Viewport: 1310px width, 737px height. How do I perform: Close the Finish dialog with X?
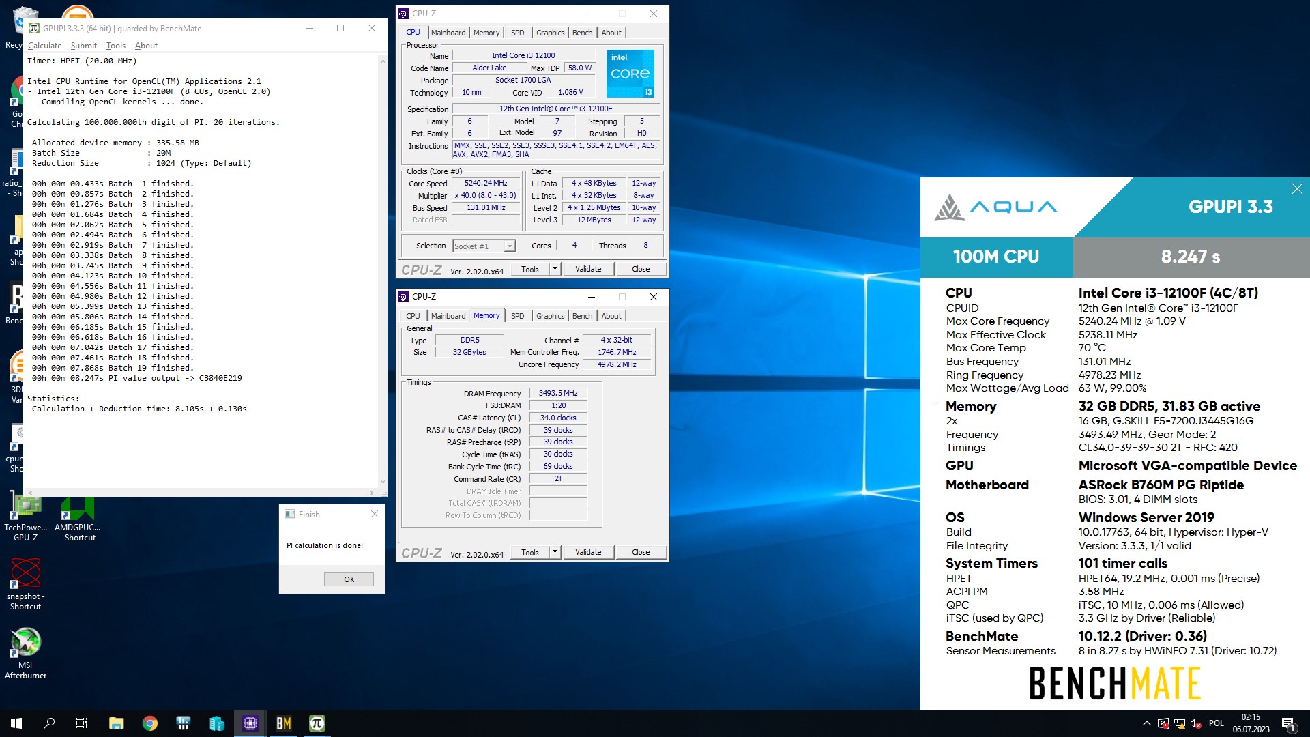coord(374,514)
